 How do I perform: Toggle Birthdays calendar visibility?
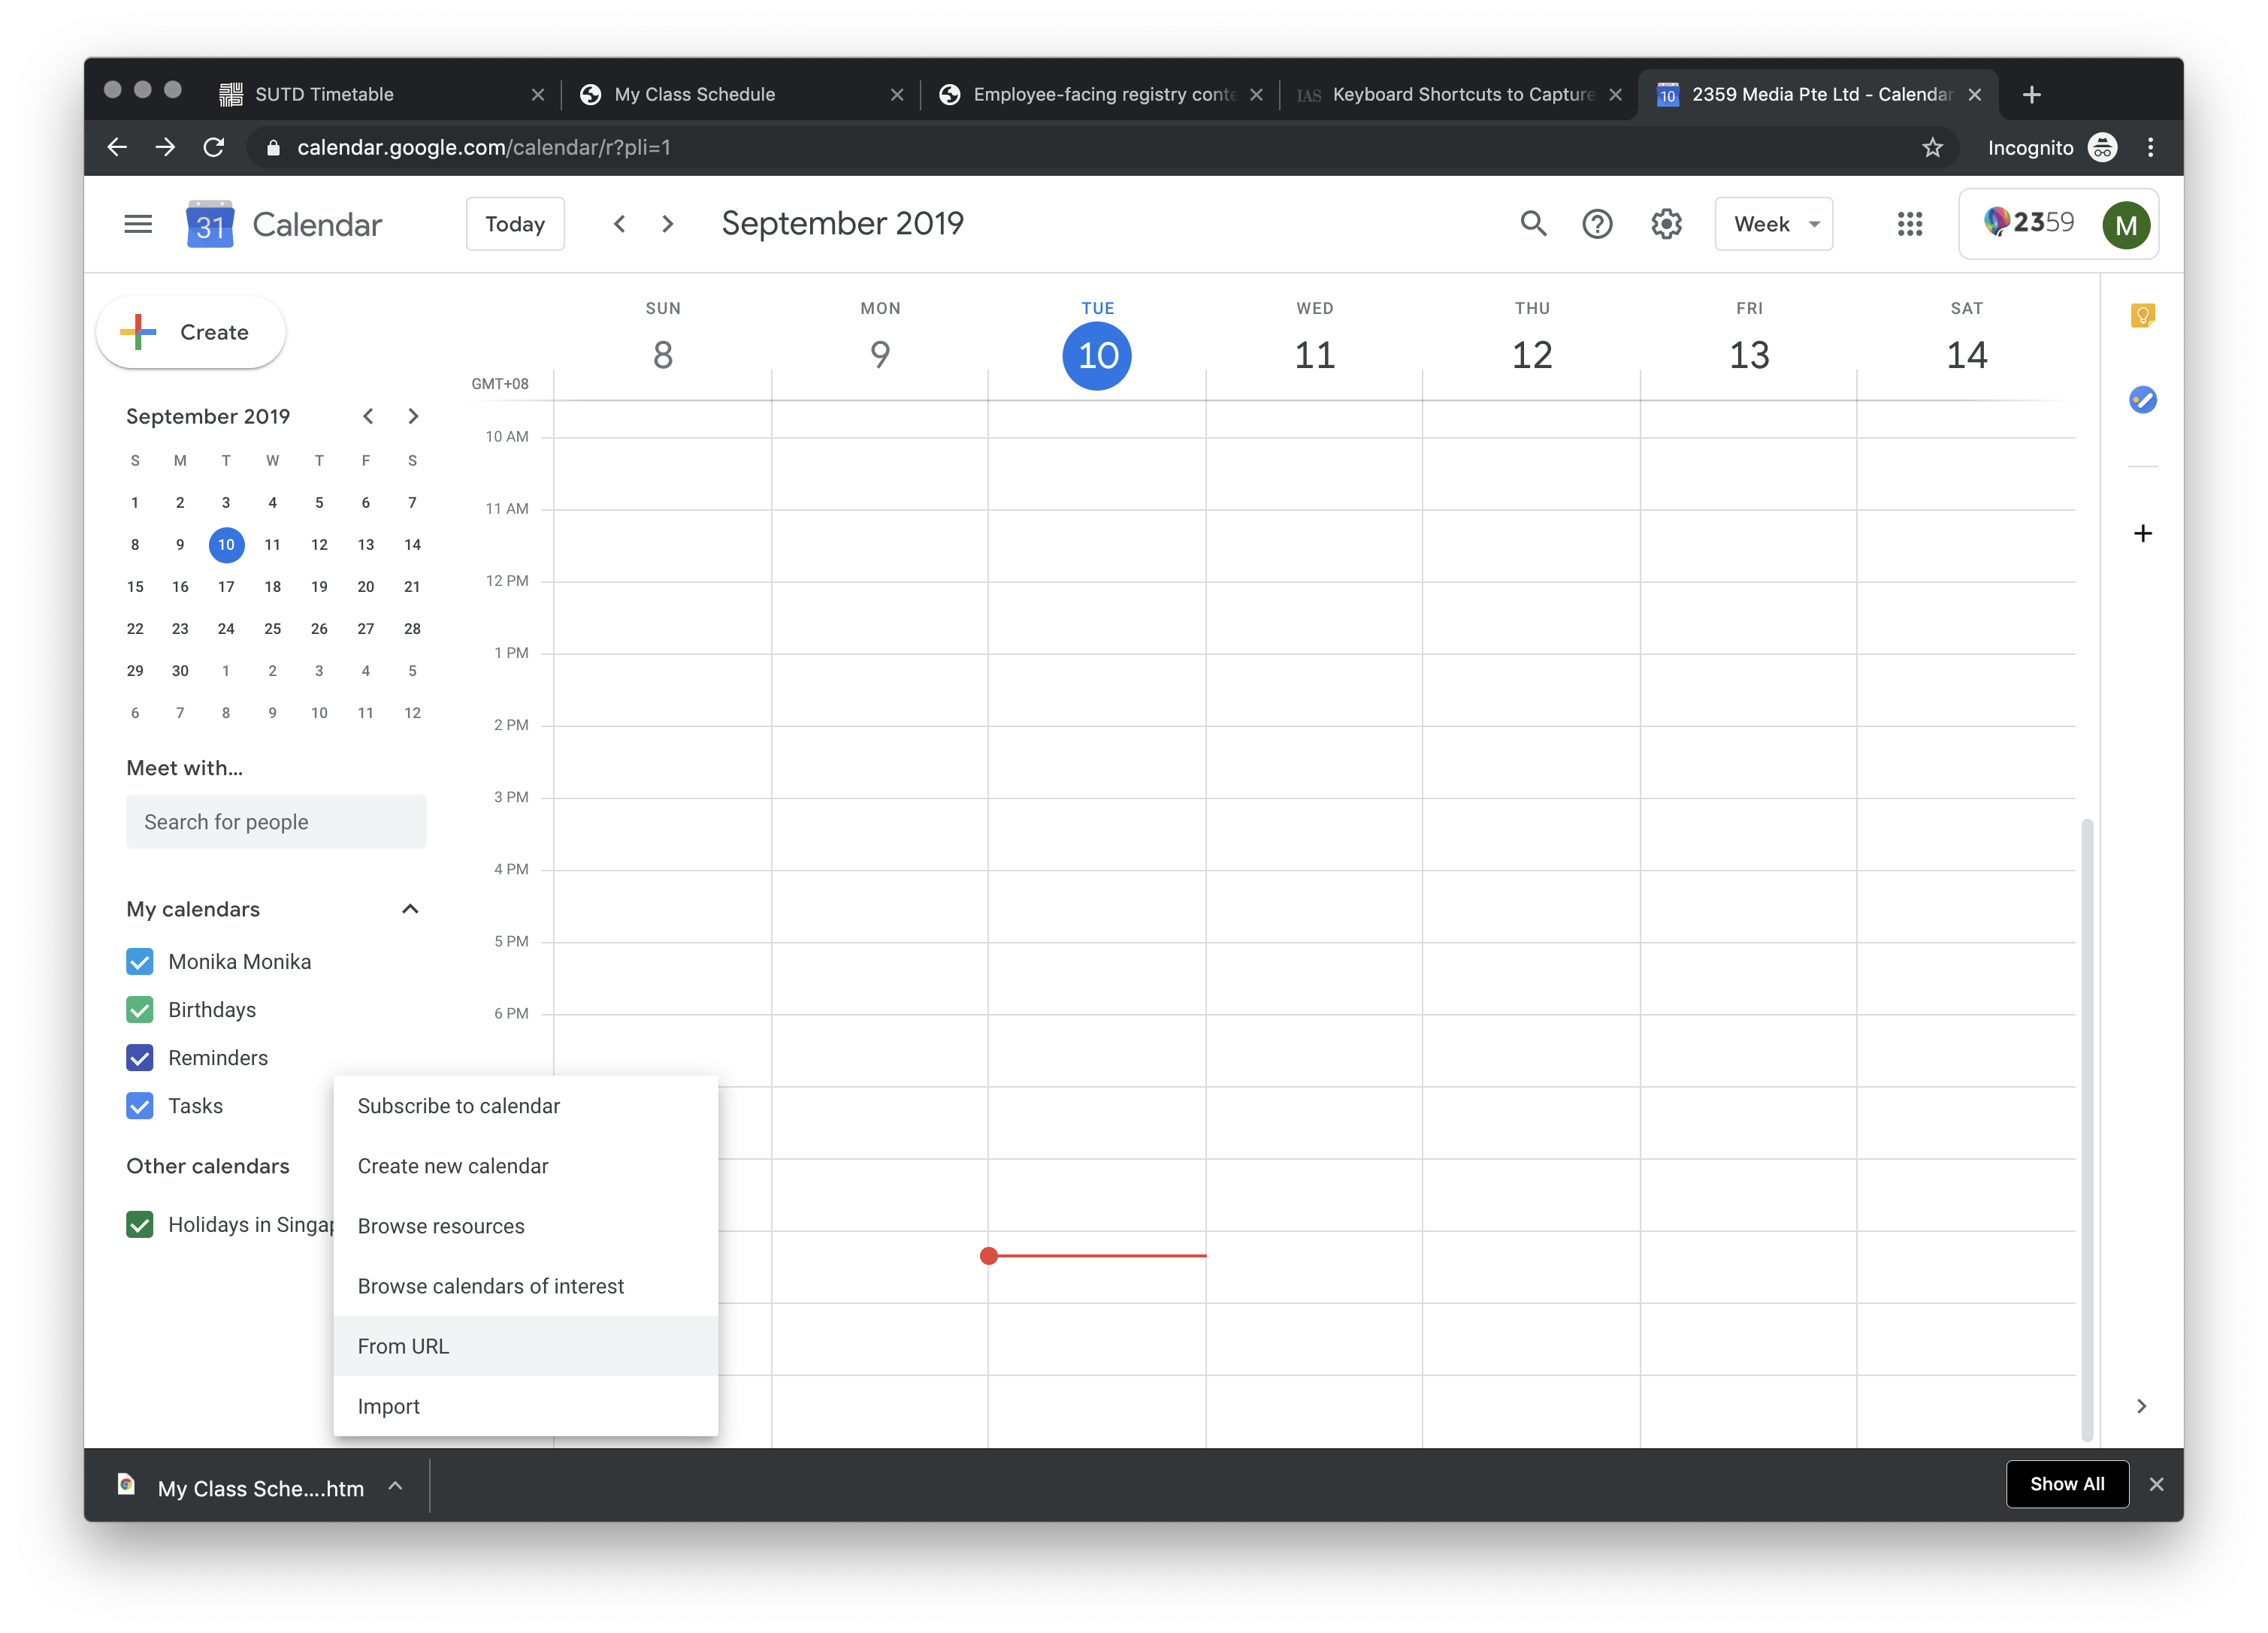click(x=139, y=1008)
